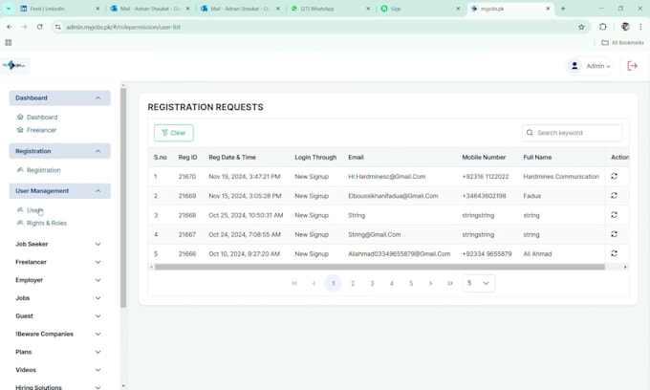
Task: Click the Mobile Number column header
Action: click(484, 158)
